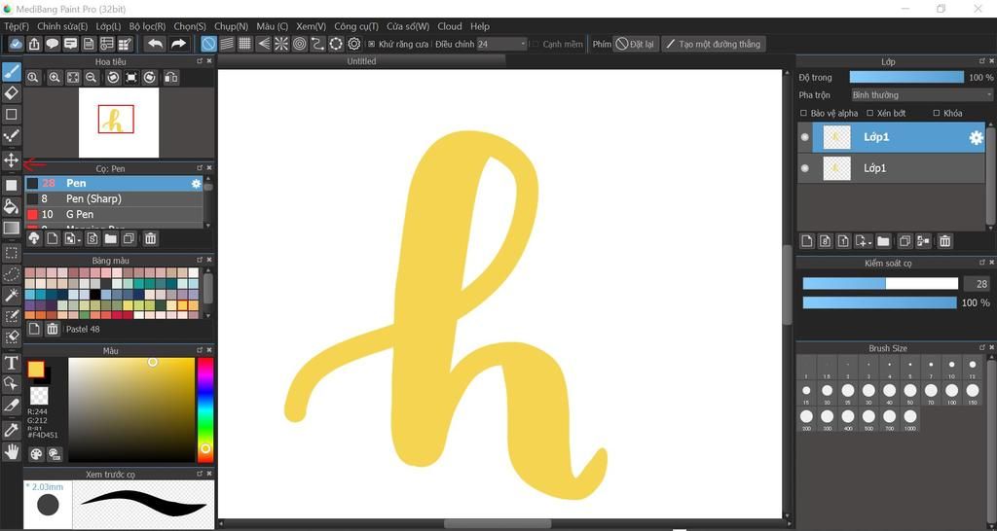Select the Eyedropper tool
The image size is (997, 531).
click(x=12, y=430)
